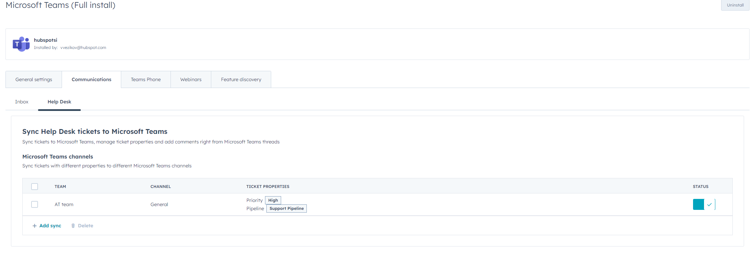Select the Help Desk sub-tab
Screen dimensions: 754x253
pyautogui.click(x=59, y=102)
